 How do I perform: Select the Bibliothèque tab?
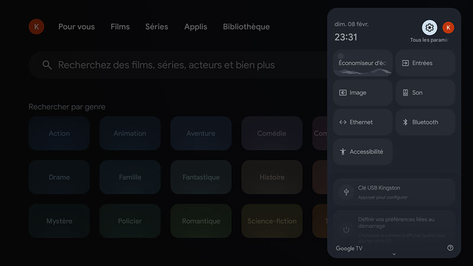(246, 27)
